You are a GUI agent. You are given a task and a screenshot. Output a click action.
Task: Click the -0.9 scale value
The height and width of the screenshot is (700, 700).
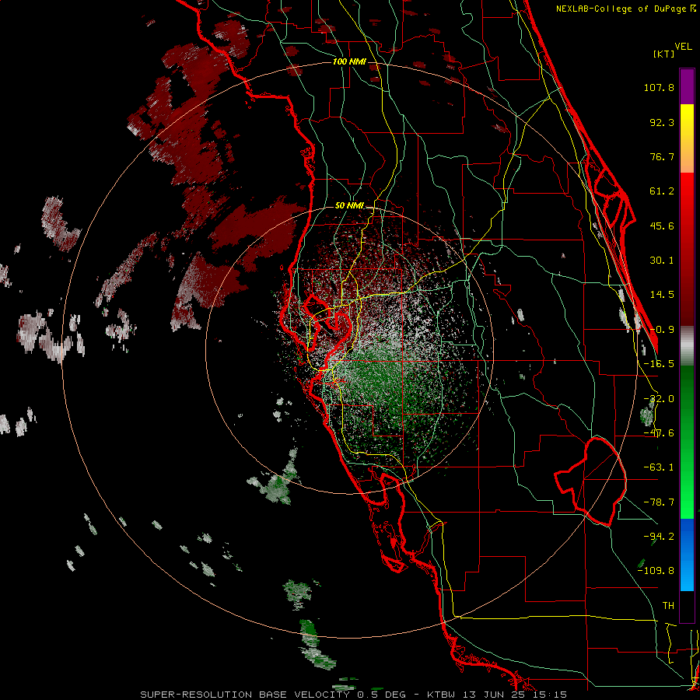click(x=662, y=330)
